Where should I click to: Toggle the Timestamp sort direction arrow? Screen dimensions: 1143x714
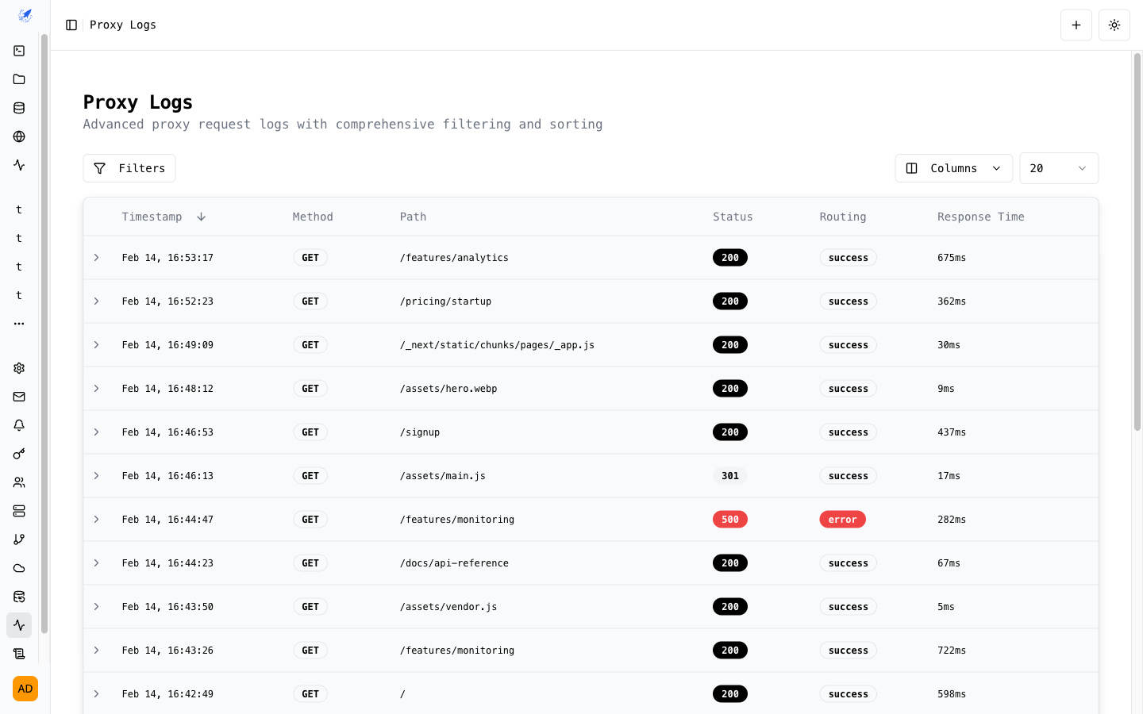[x=201, y=216]
